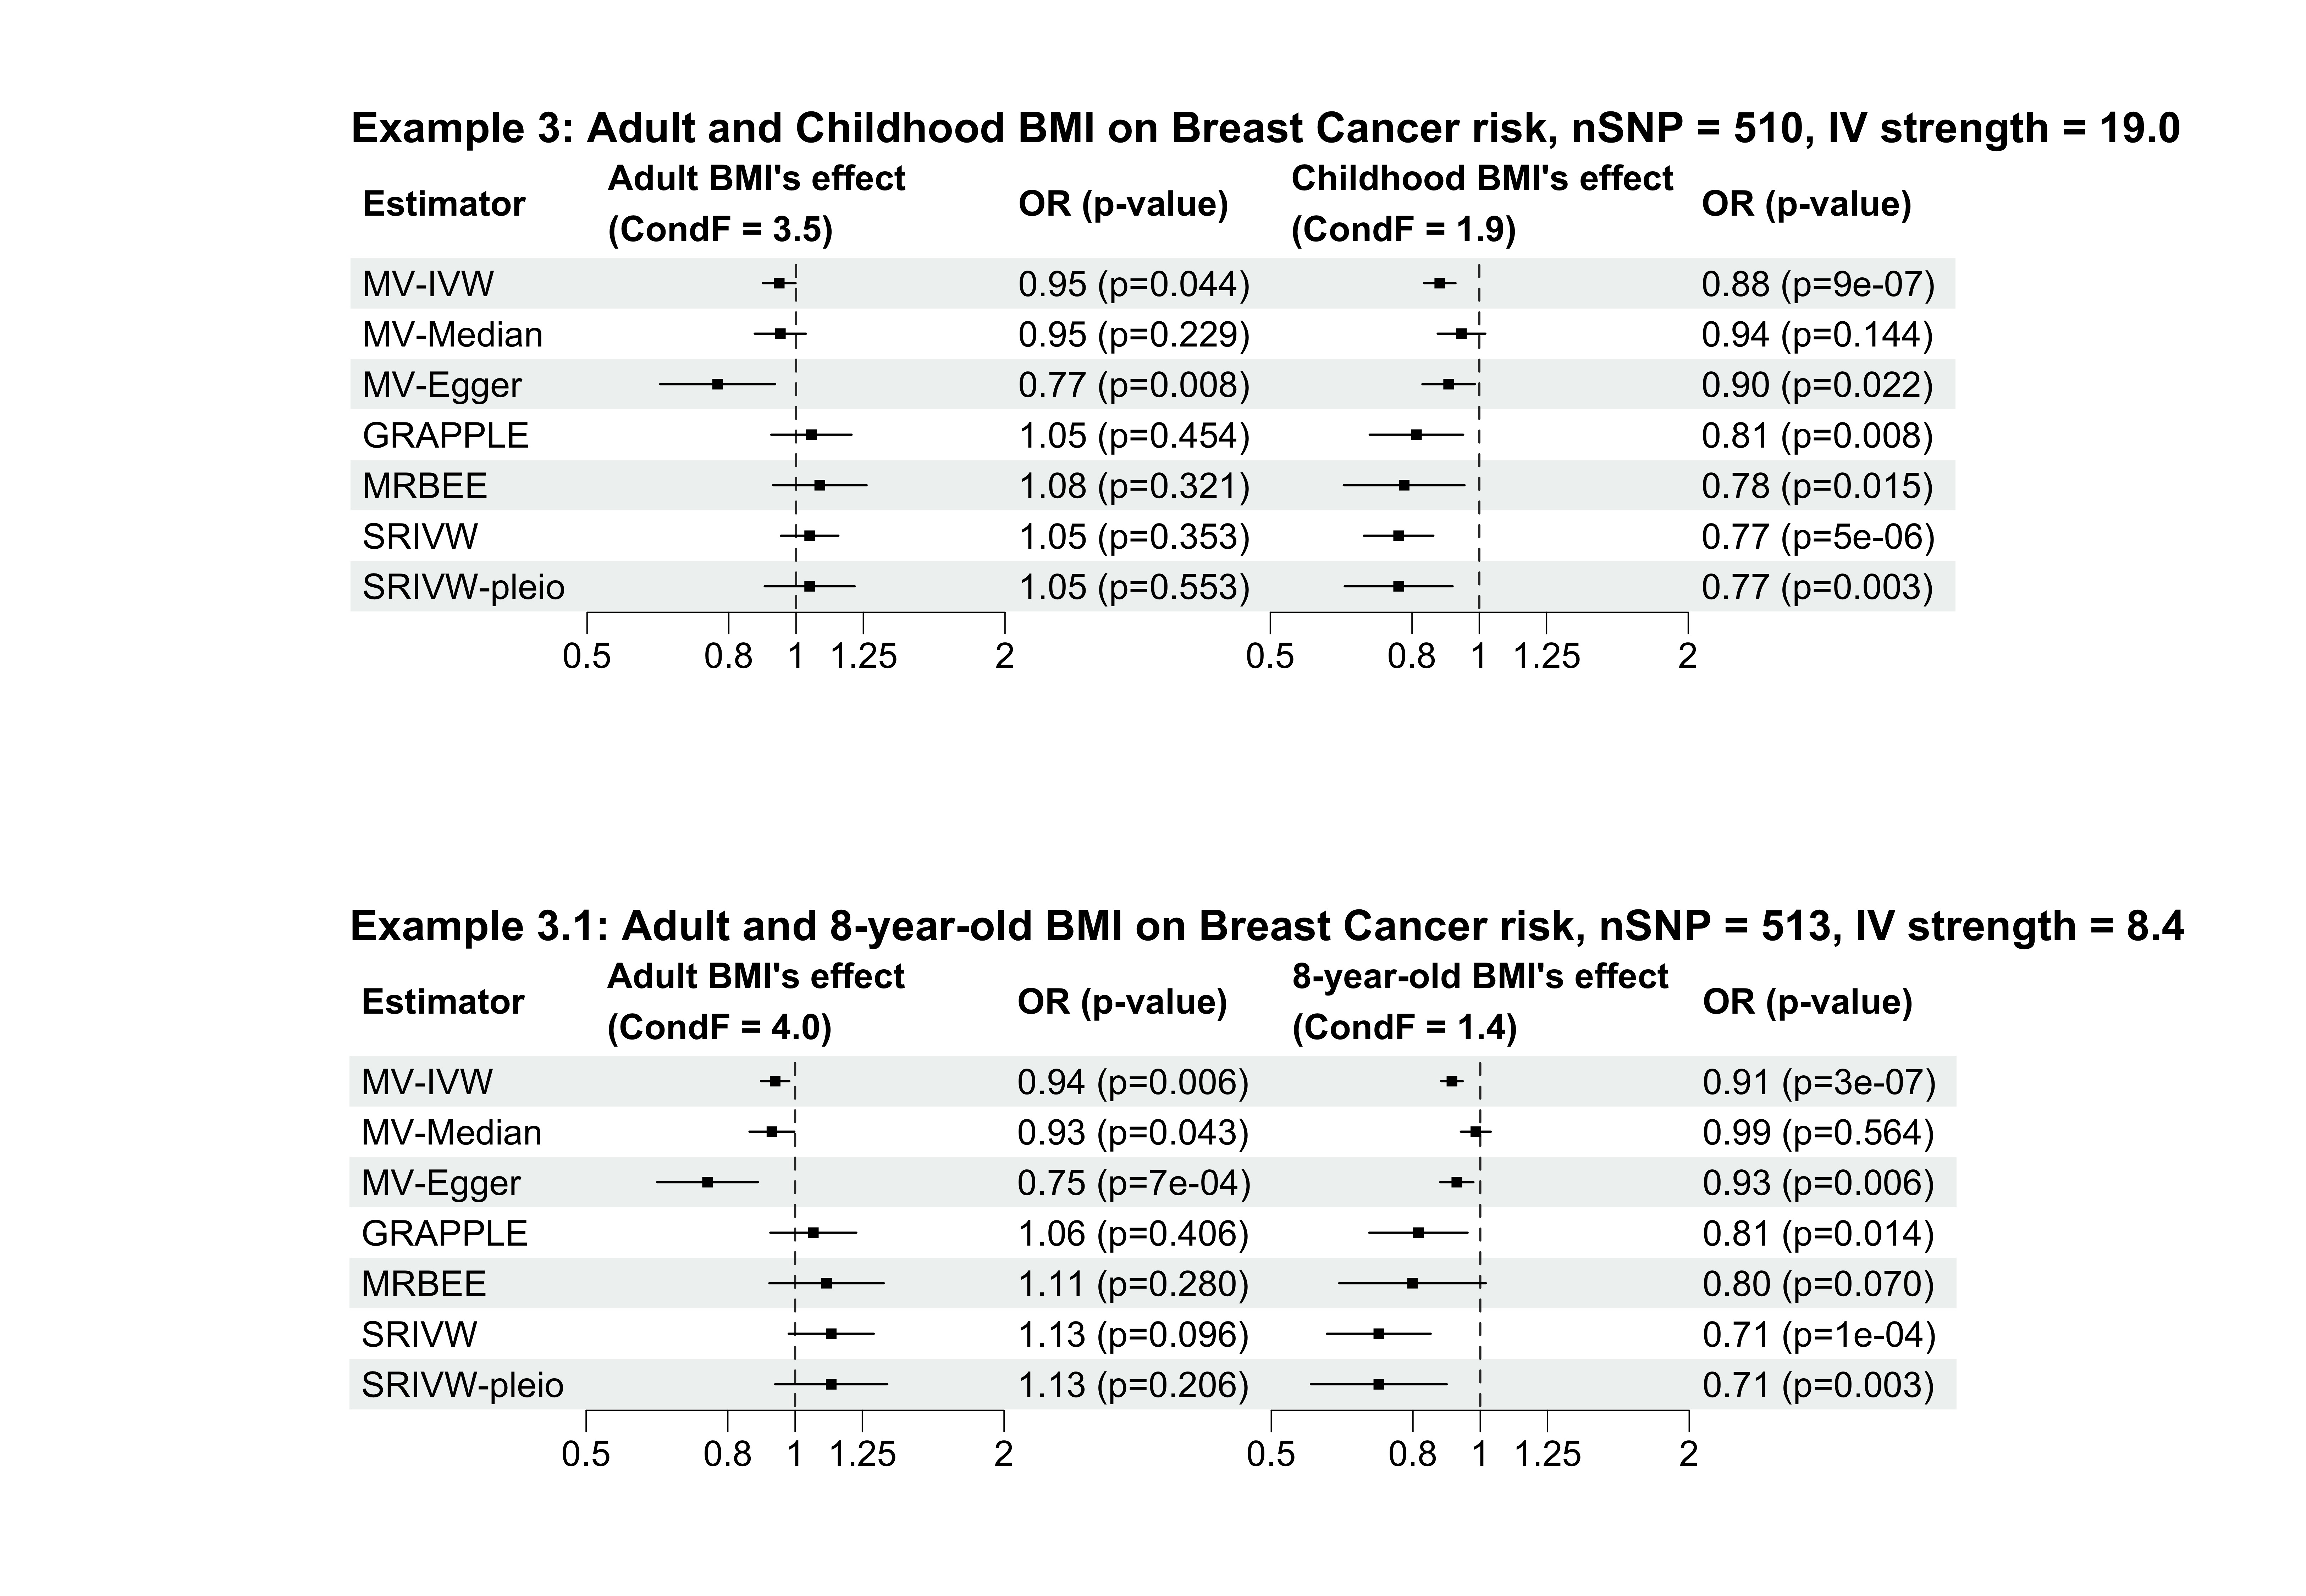Click the Example 3 title heading
The image size is (2306, 1596).
click(1265, 129)
